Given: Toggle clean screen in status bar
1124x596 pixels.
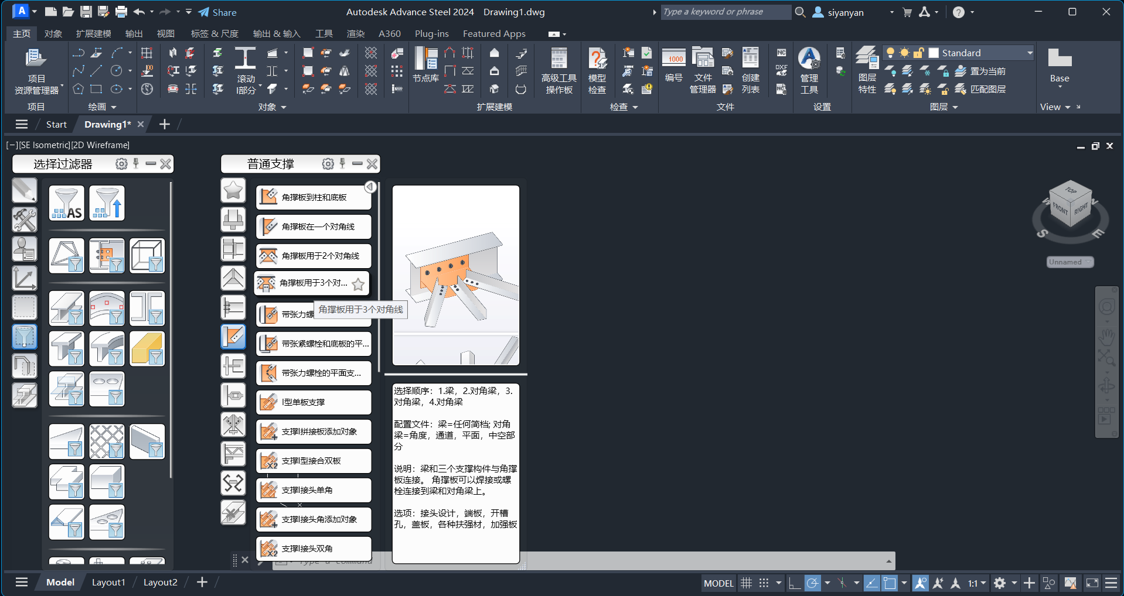Looking at the screenshot, I should [x=1092, y=583].
